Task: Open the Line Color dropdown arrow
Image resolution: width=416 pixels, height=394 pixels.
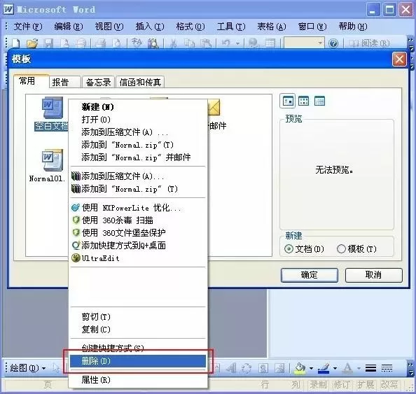Action: tap(335, 368)
